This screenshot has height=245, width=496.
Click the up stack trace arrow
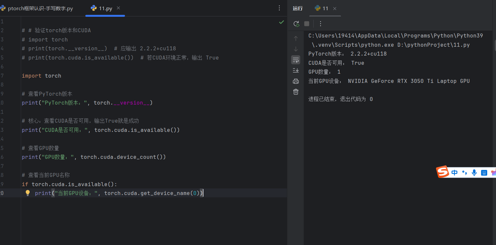pyautogui.click(x=296, y=38)
